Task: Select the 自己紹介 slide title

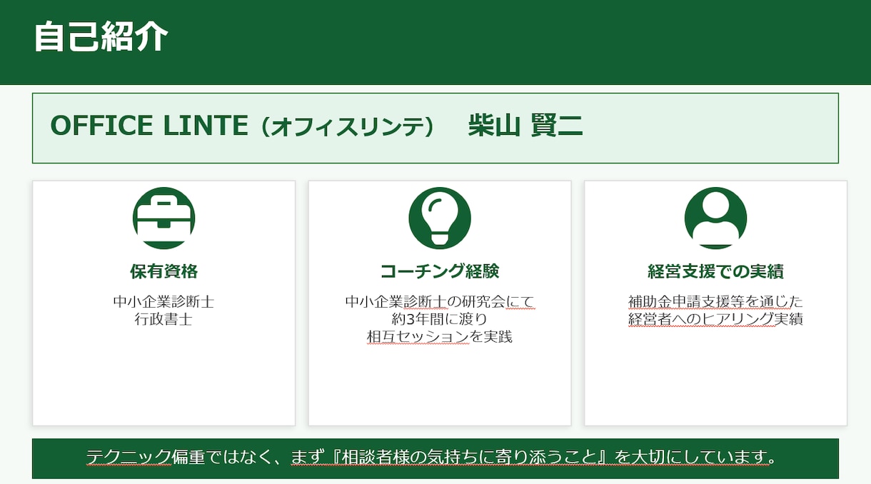Action: [101, 37]
